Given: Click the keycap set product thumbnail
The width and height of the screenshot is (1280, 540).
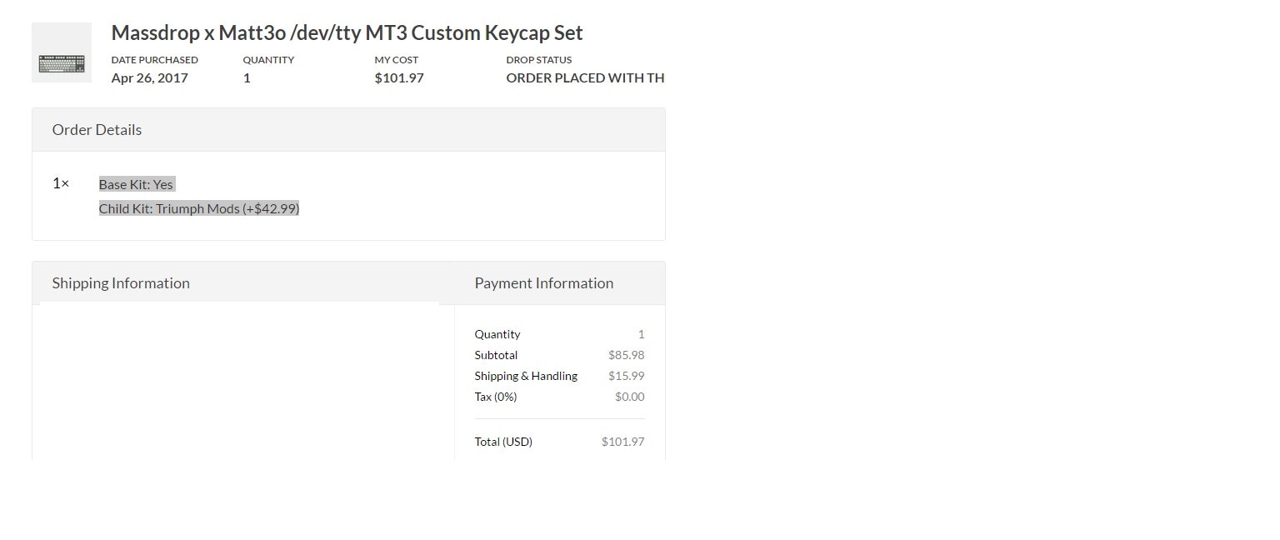Looking at the screenshot, I should pos(62,53).
